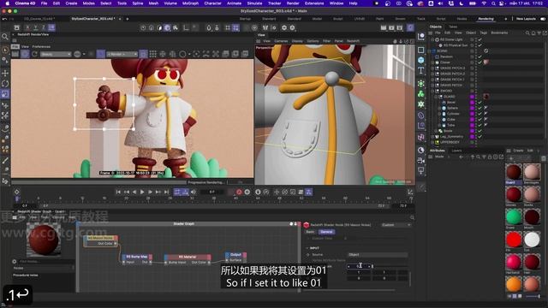Screen dimensions: 548x308
Task: Toggle the X axis lock icon
Action: (x=27, y=27)
